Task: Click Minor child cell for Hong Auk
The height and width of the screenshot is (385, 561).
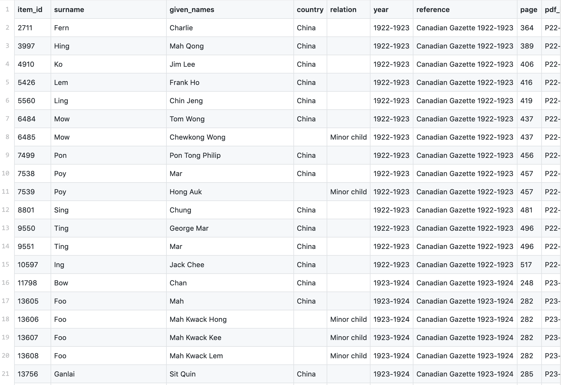Action: coord(348,192)
